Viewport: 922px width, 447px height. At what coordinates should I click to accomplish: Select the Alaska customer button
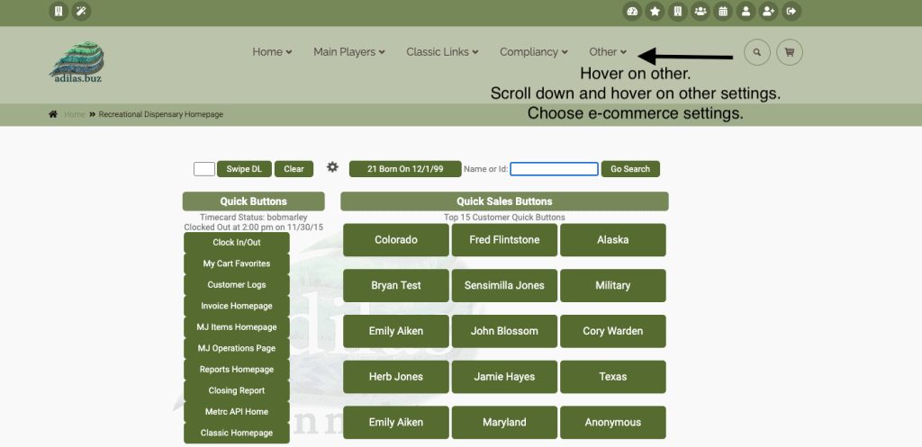coord(613,239)
